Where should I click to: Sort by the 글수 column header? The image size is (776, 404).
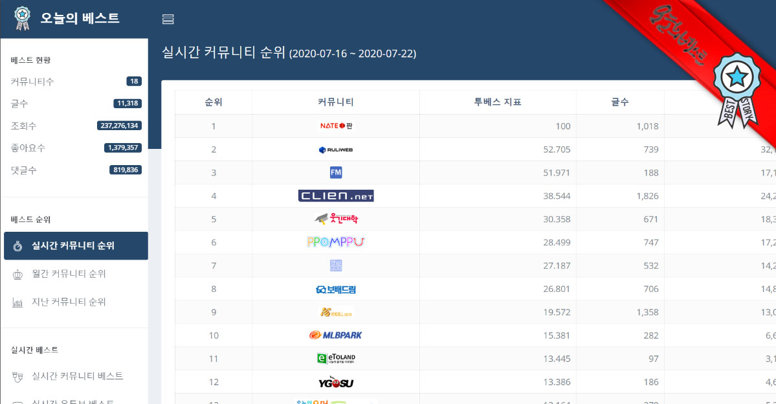(x=619, y=102)
